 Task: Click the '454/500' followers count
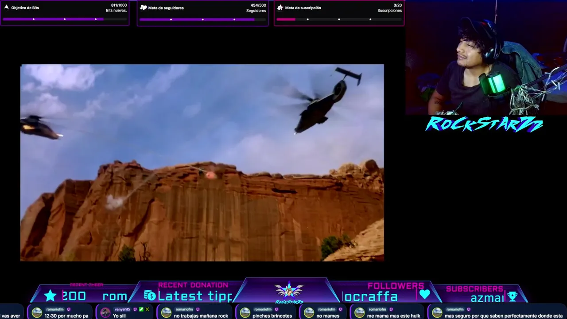258,5
